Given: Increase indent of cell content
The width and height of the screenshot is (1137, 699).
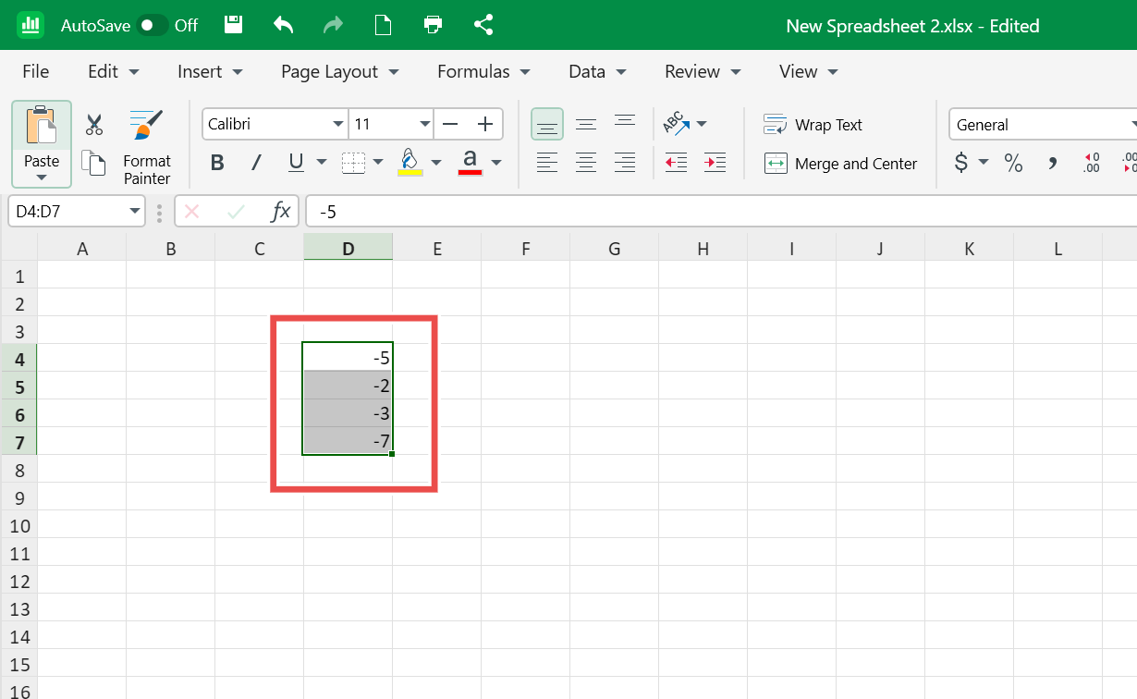Looking at the screenshot, I should [x=715, y=163].
